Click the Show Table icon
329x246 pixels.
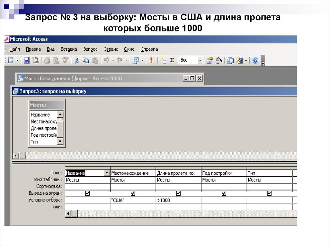coord(163,60)
